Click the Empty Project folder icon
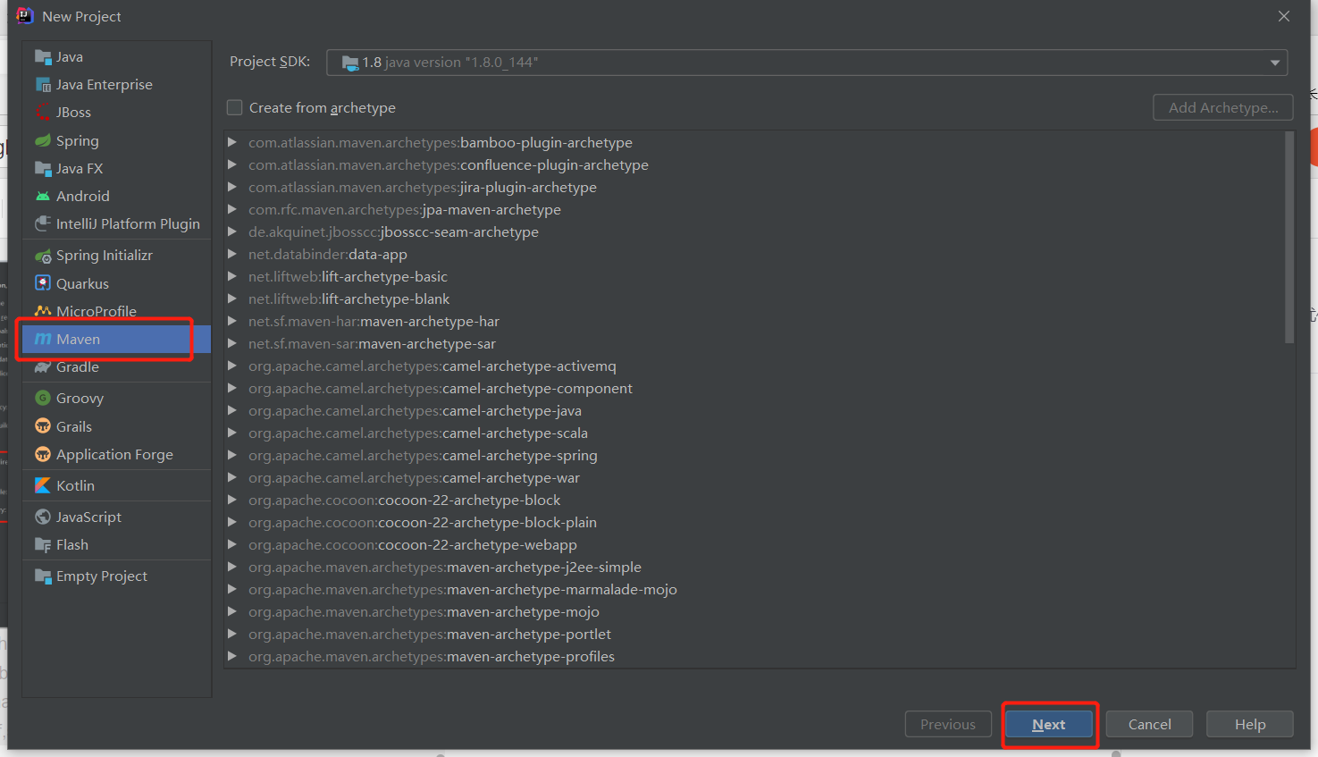 pyautogui.click(x=43, y=576)
